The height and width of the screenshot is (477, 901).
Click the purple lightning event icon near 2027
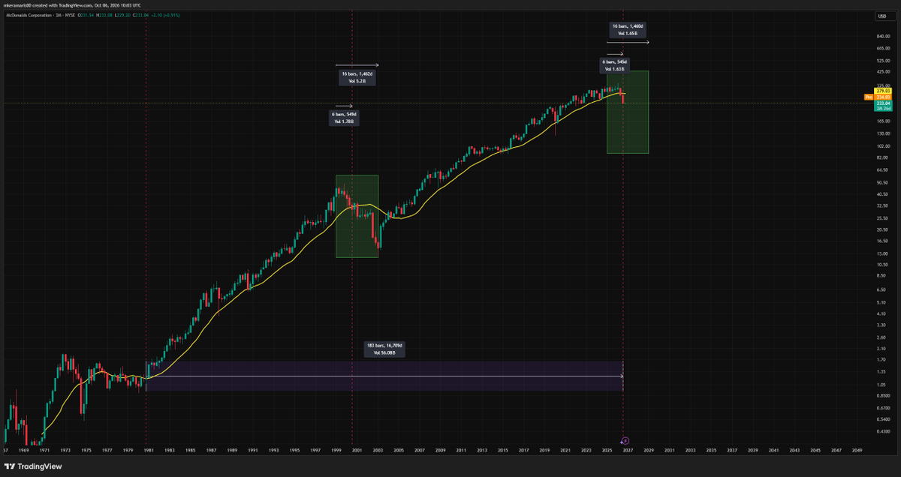tap(625, 441)
